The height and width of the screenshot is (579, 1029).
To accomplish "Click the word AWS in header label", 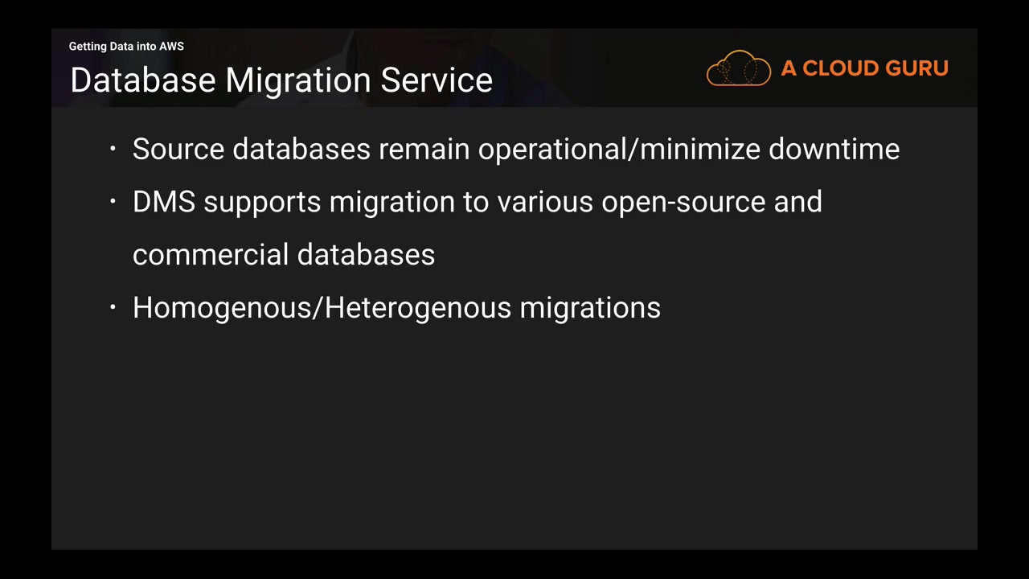I will (171, 47).
